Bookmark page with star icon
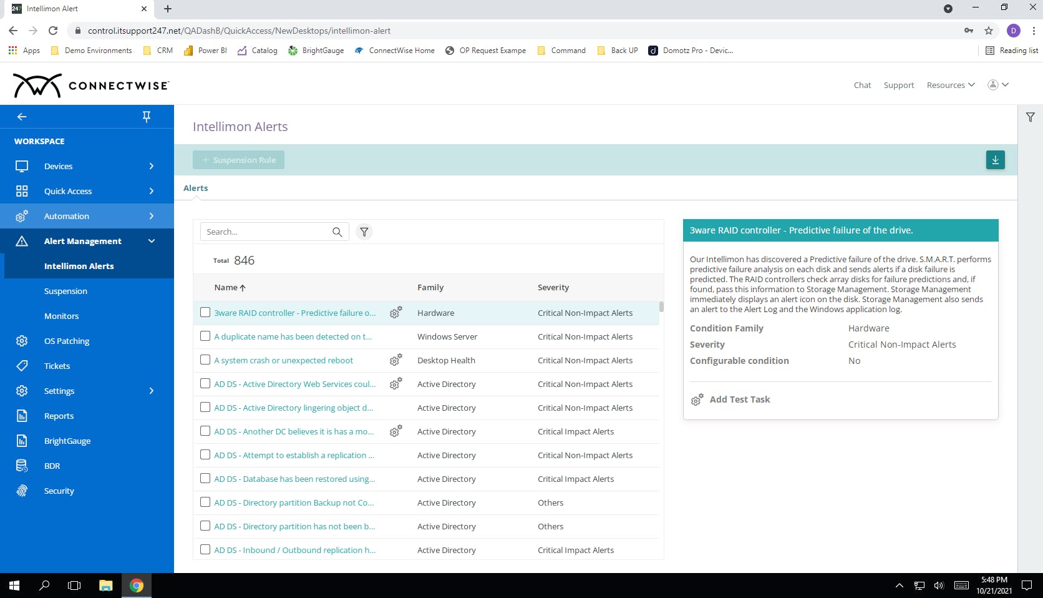The height and width of the screenshot is (598, 1043). [989, 31]
